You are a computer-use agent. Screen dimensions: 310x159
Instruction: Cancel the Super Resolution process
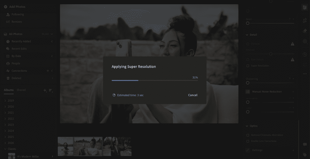pos(193,95)
